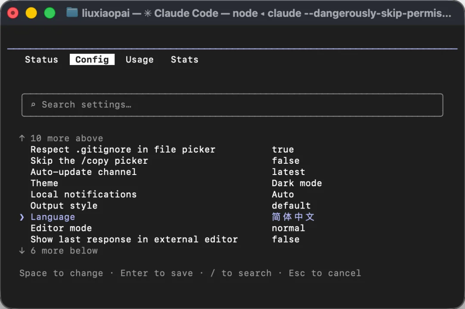Click the folder icon in the title bar

click(72, 13)
